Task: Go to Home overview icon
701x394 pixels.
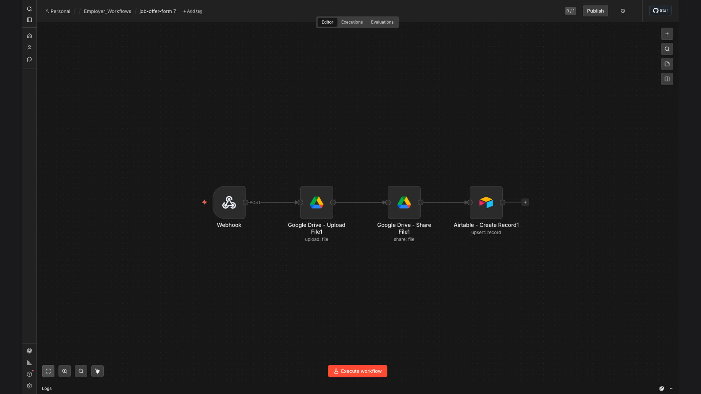Action: (x=30, y=36)
